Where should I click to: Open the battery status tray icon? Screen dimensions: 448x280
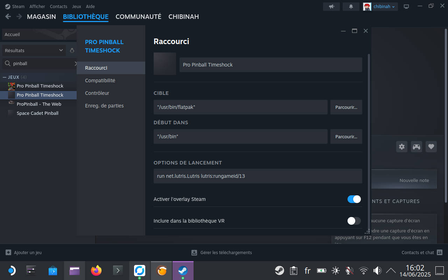coord(321,271)
